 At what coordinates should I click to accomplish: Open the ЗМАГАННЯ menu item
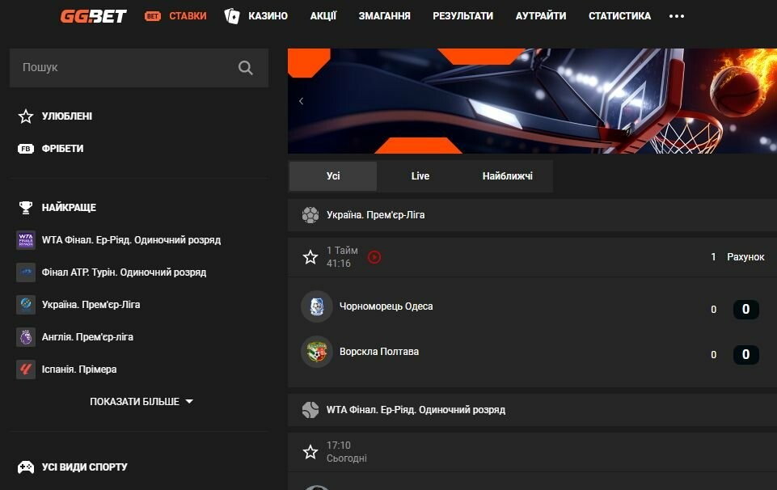[x=385, y=16]
